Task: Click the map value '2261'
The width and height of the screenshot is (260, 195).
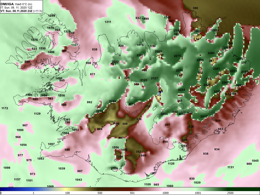Action: [227, 48]
